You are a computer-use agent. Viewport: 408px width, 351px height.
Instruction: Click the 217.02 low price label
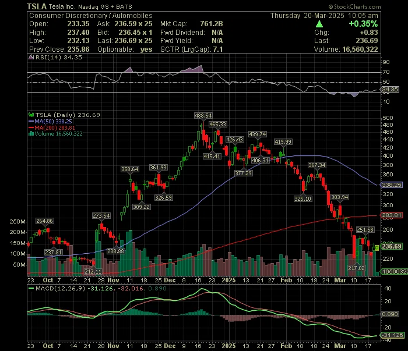pyautogui.click(x=357, y=268)
